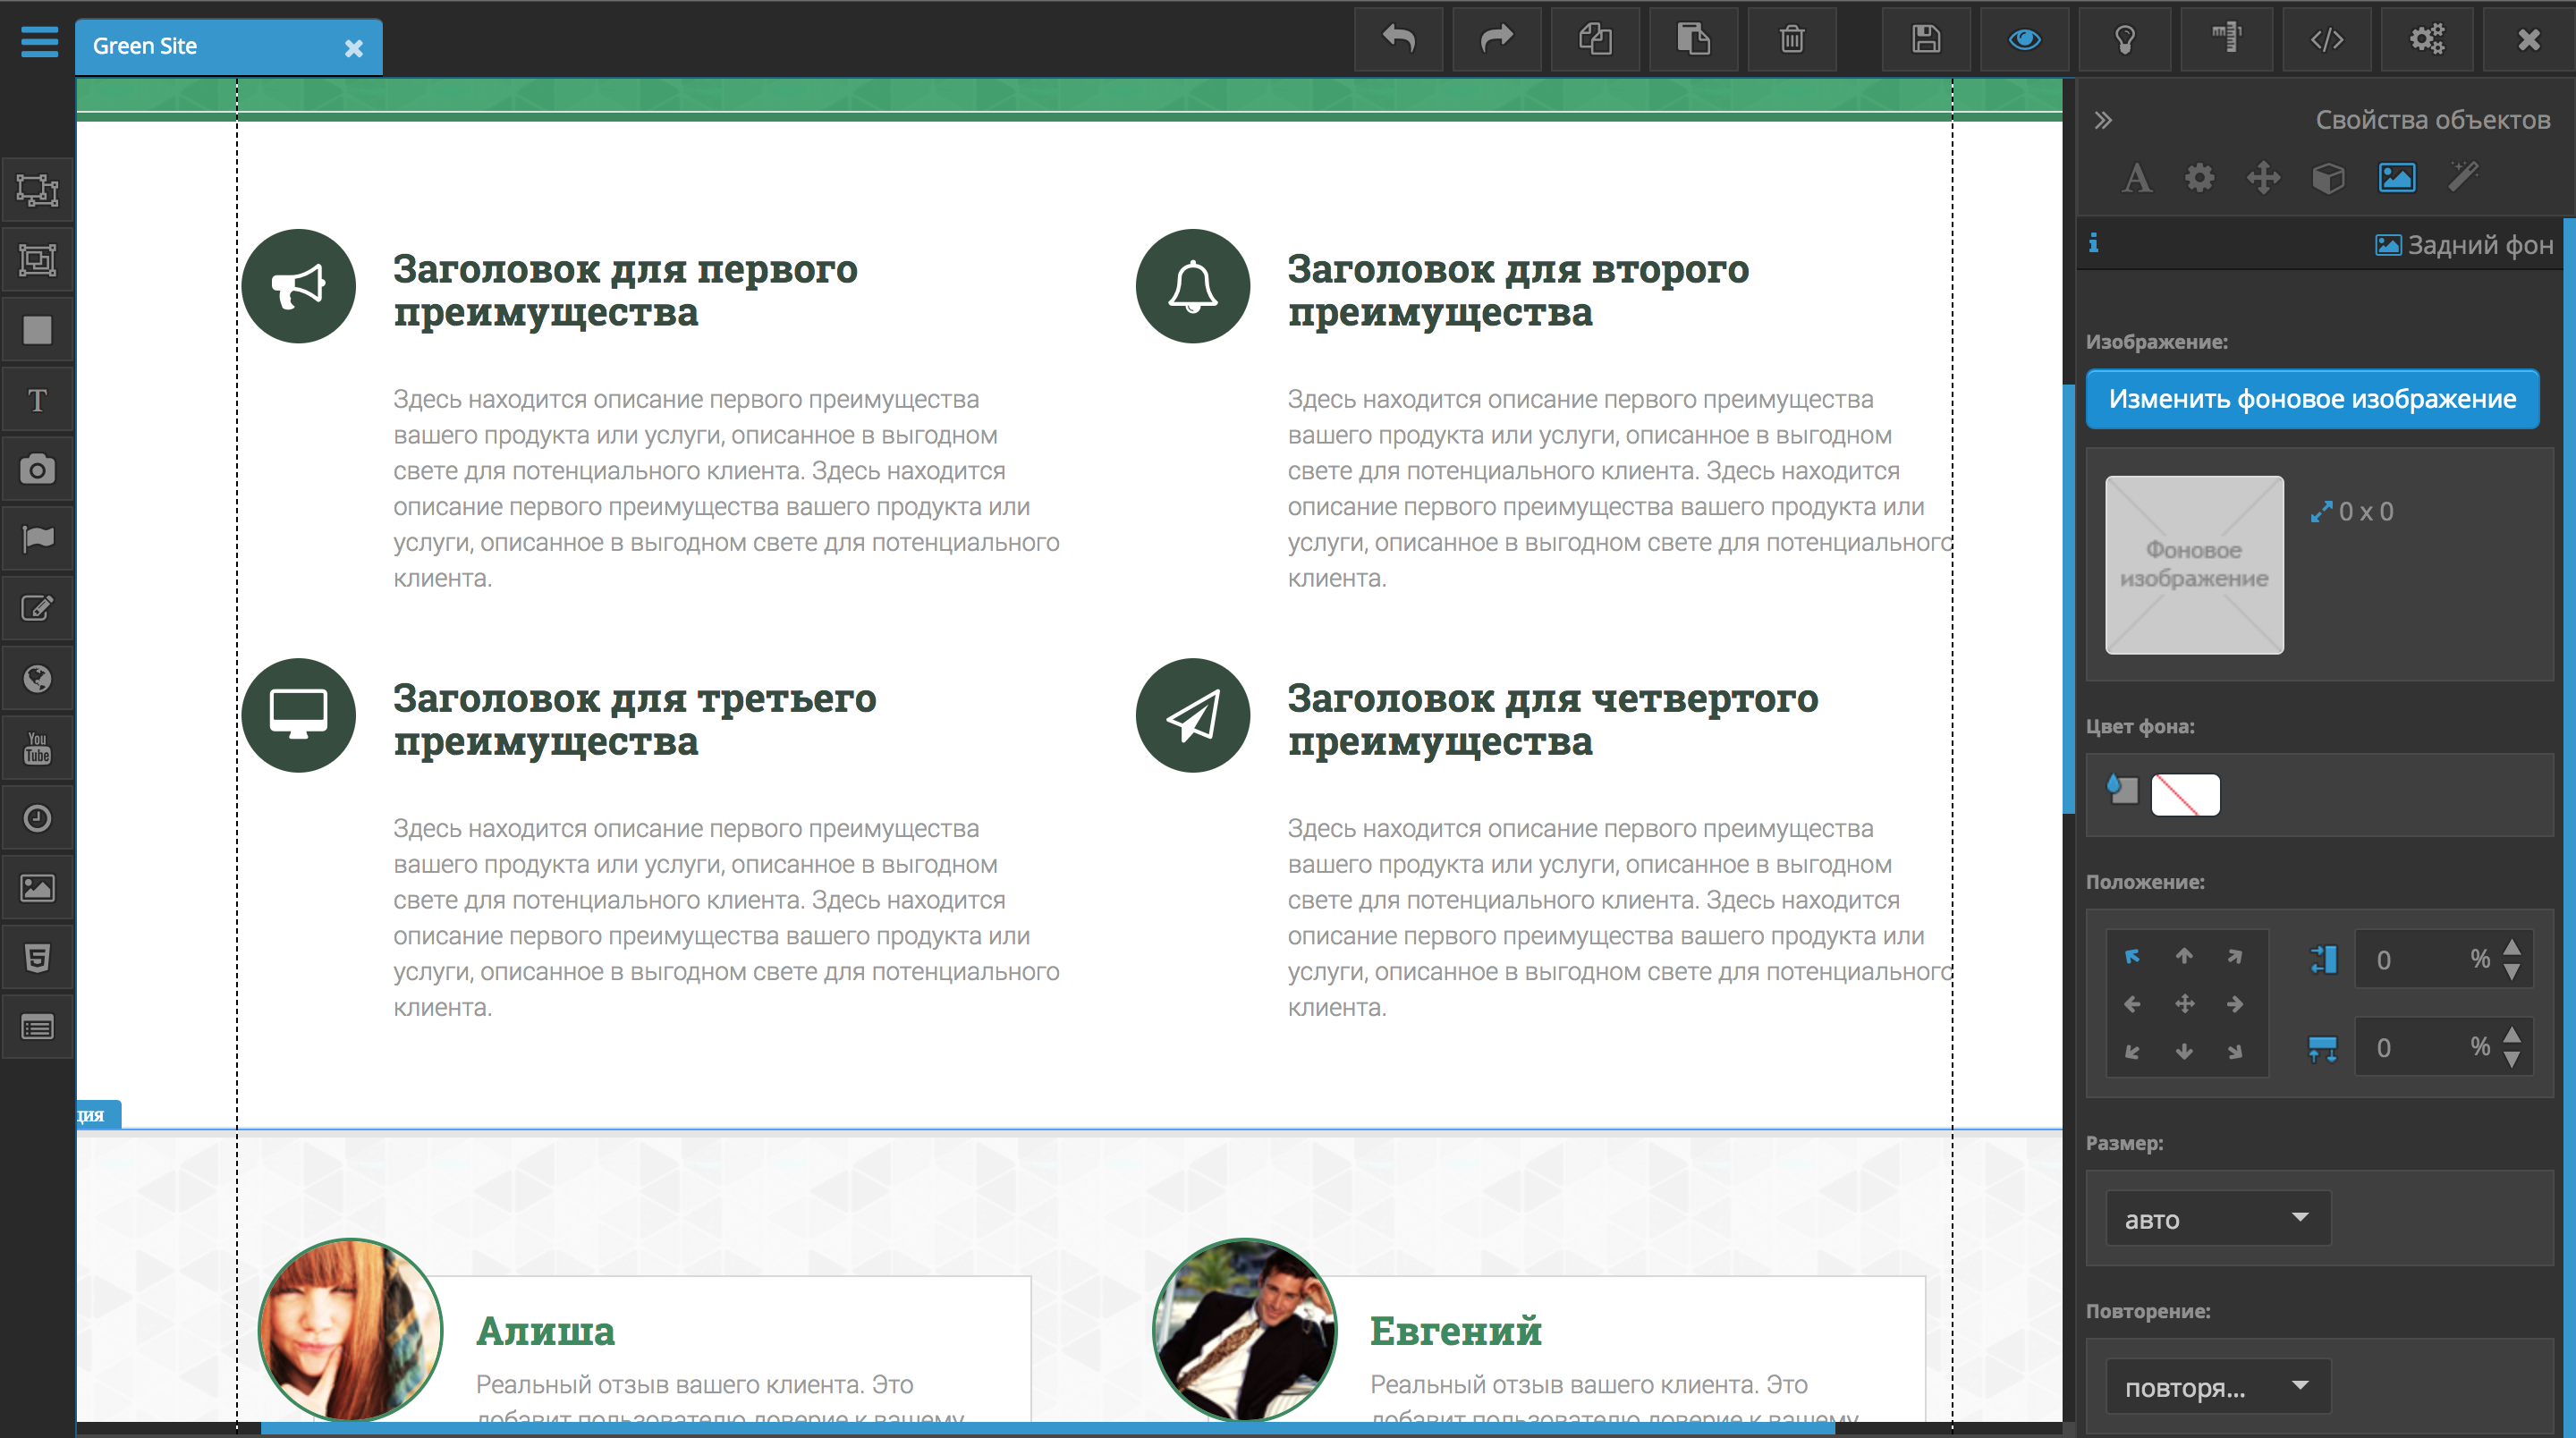2576x1438 pixels.
Task: Select the Text widget tool
Action: (x=37, y=398)
